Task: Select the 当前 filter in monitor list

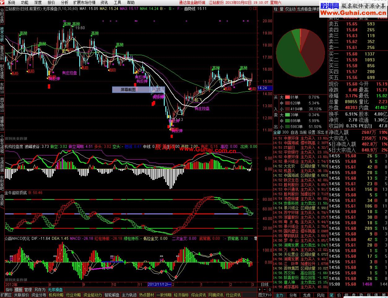Action: coord(303,132)
